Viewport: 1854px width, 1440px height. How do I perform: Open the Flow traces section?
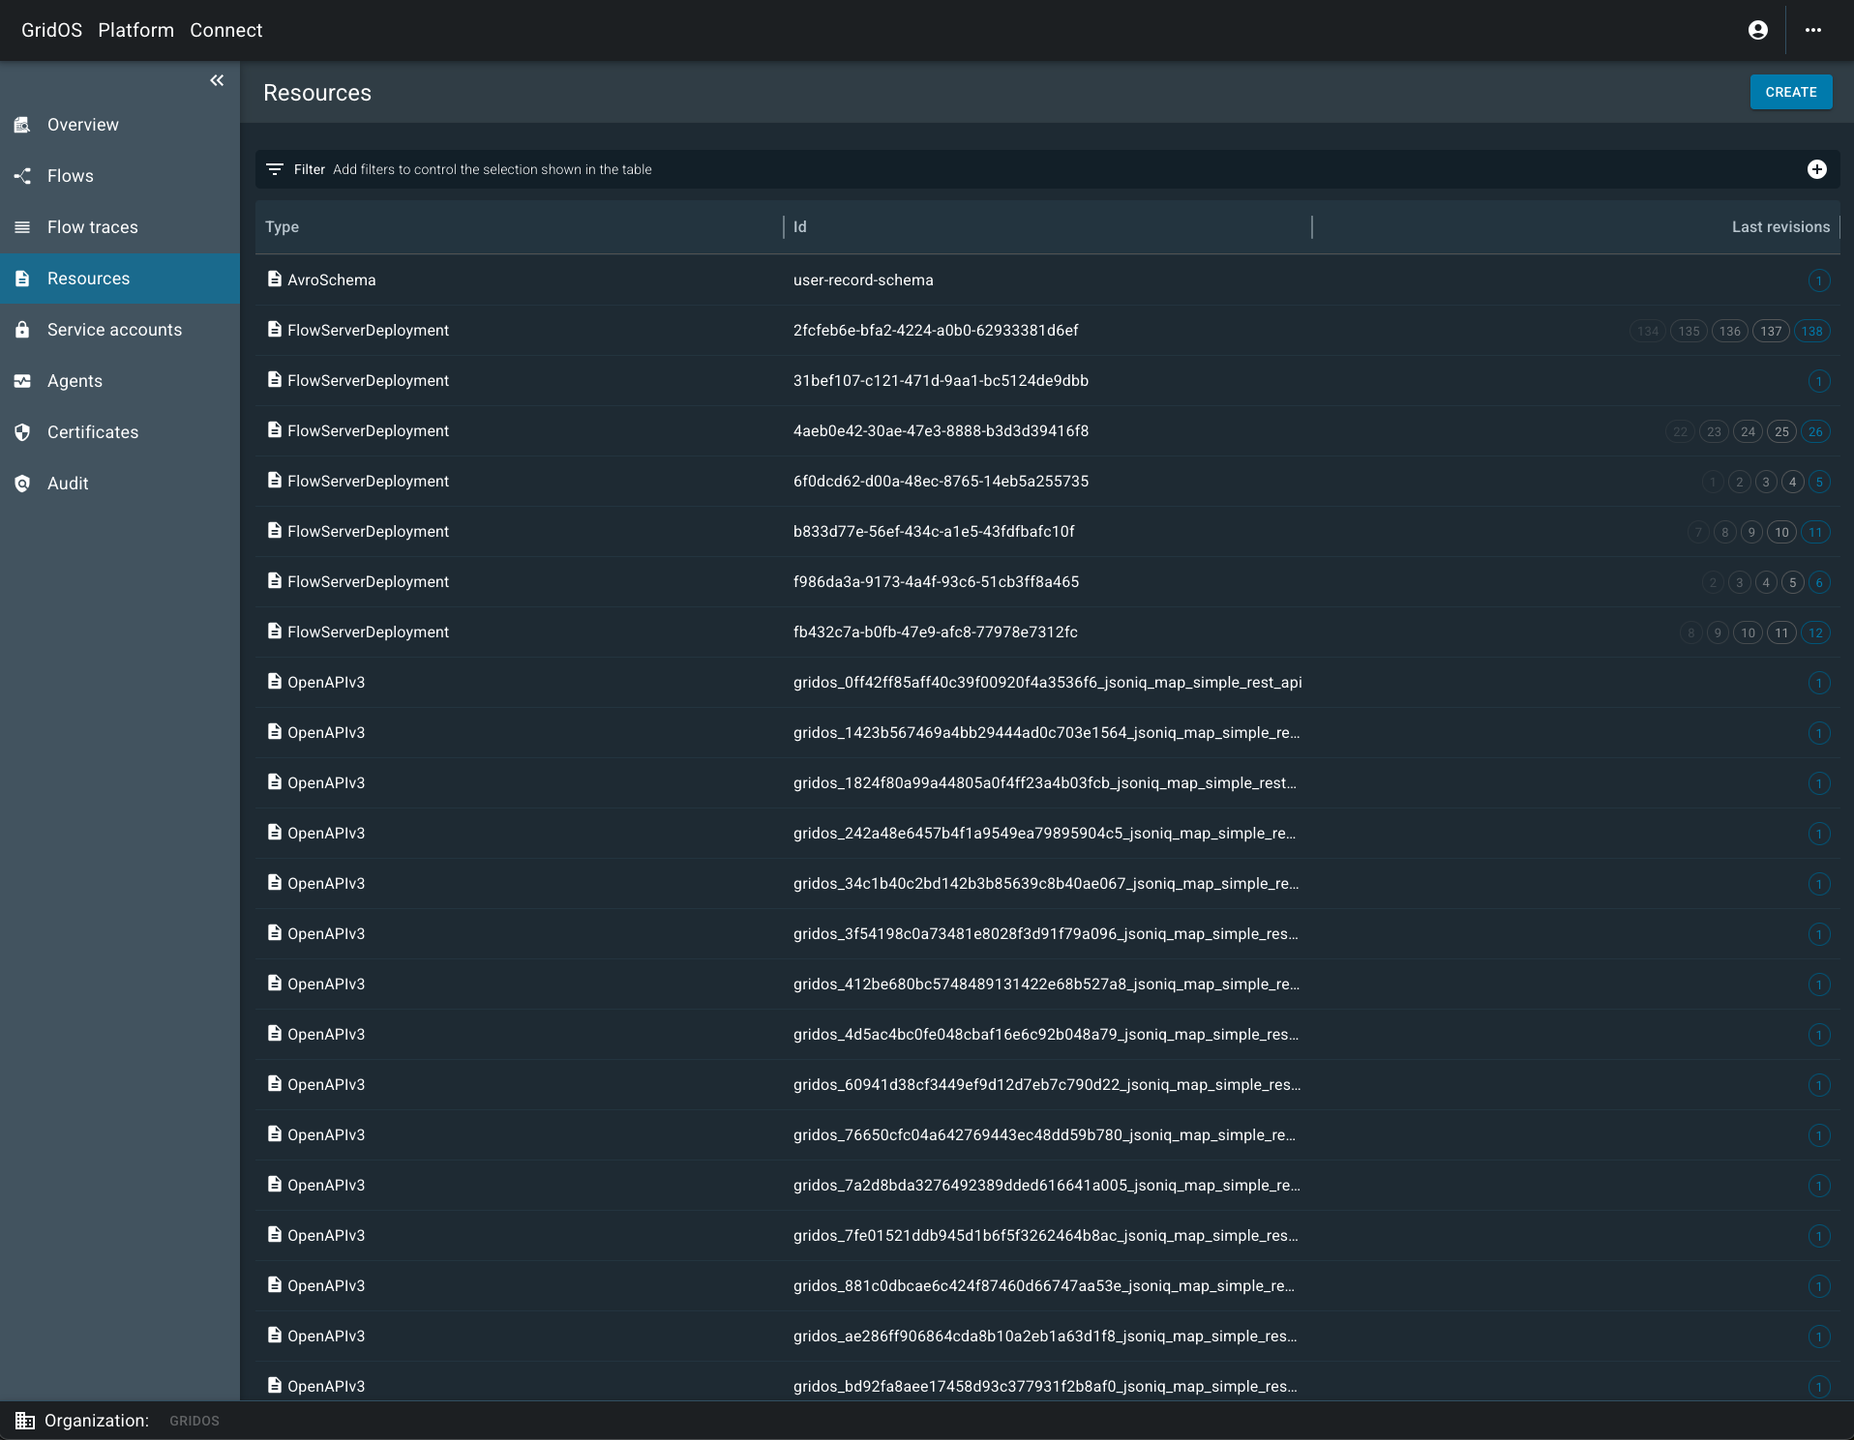(92, 226)
